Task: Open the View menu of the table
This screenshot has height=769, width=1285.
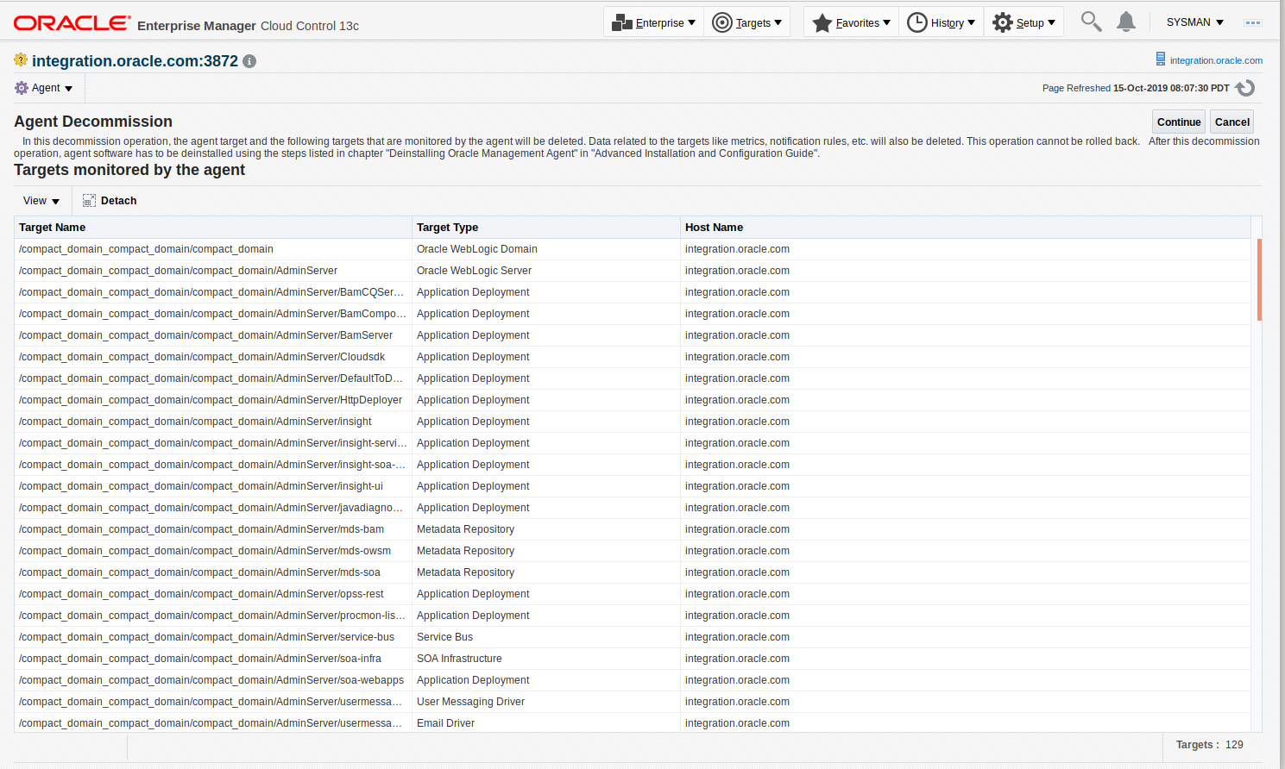Action: click(41, 201)
